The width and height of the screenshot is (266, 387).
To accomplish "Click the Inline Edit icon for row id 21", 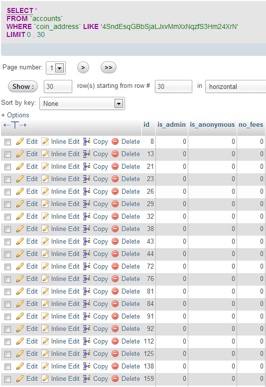I will [x=45, y=166].
